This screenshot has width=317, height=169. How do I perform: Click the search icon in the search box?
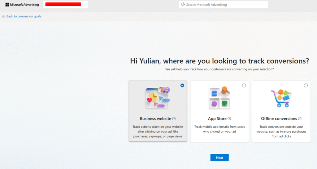pos(183,5)
